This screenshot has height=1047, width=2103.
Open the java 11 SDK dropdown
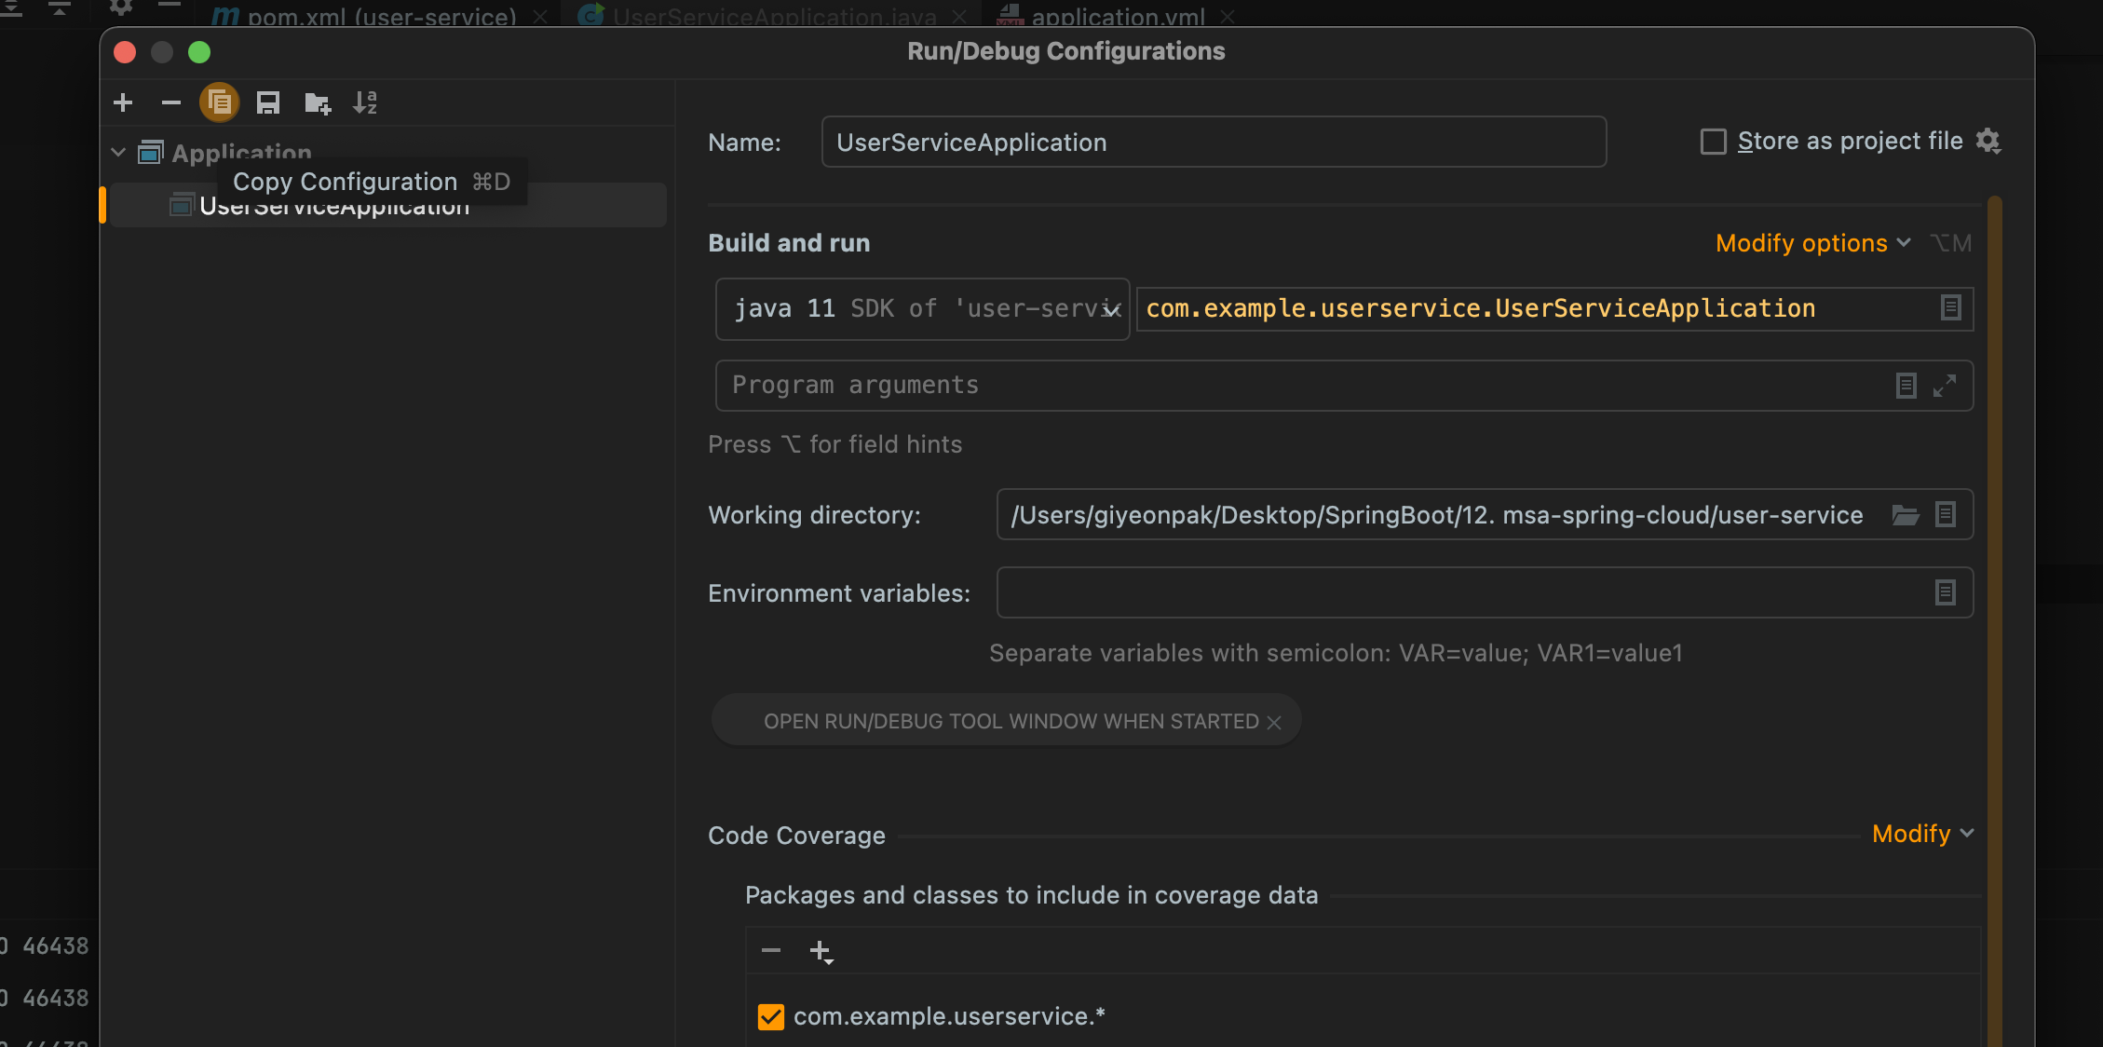(x=922, y=309)
